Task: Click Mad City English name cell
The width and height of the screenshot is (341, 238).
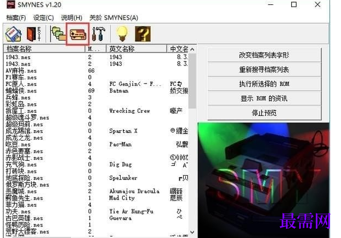Action: [x=122, y=198]
